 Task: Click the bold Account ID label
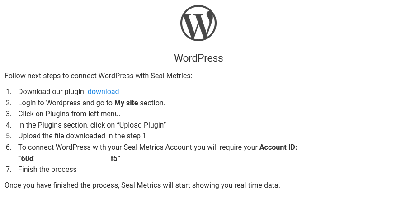(278, 147)
